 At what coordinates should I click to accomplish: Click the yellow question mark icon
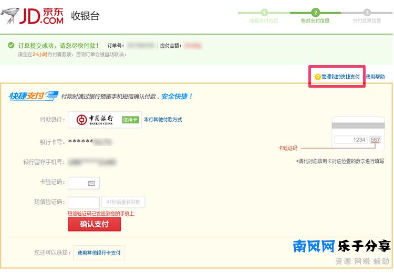coord(318,77)
